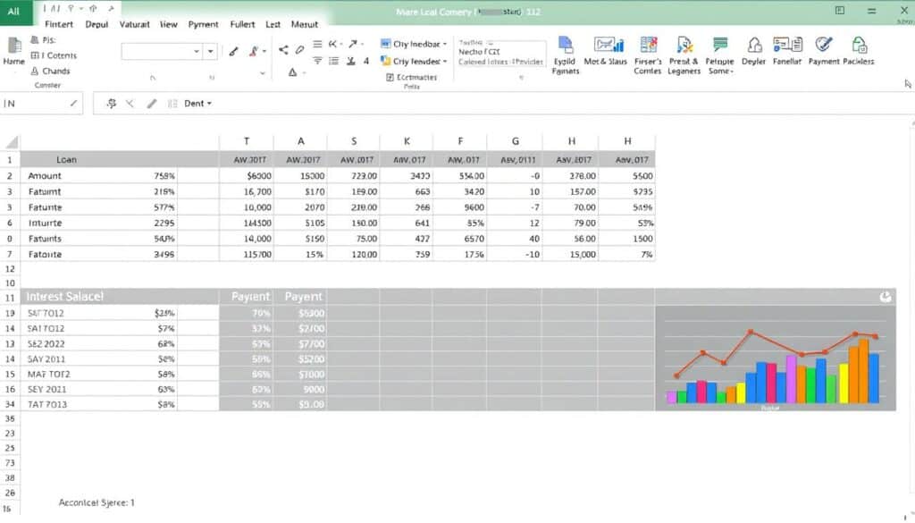Click the underline X icon

(350, 61)
